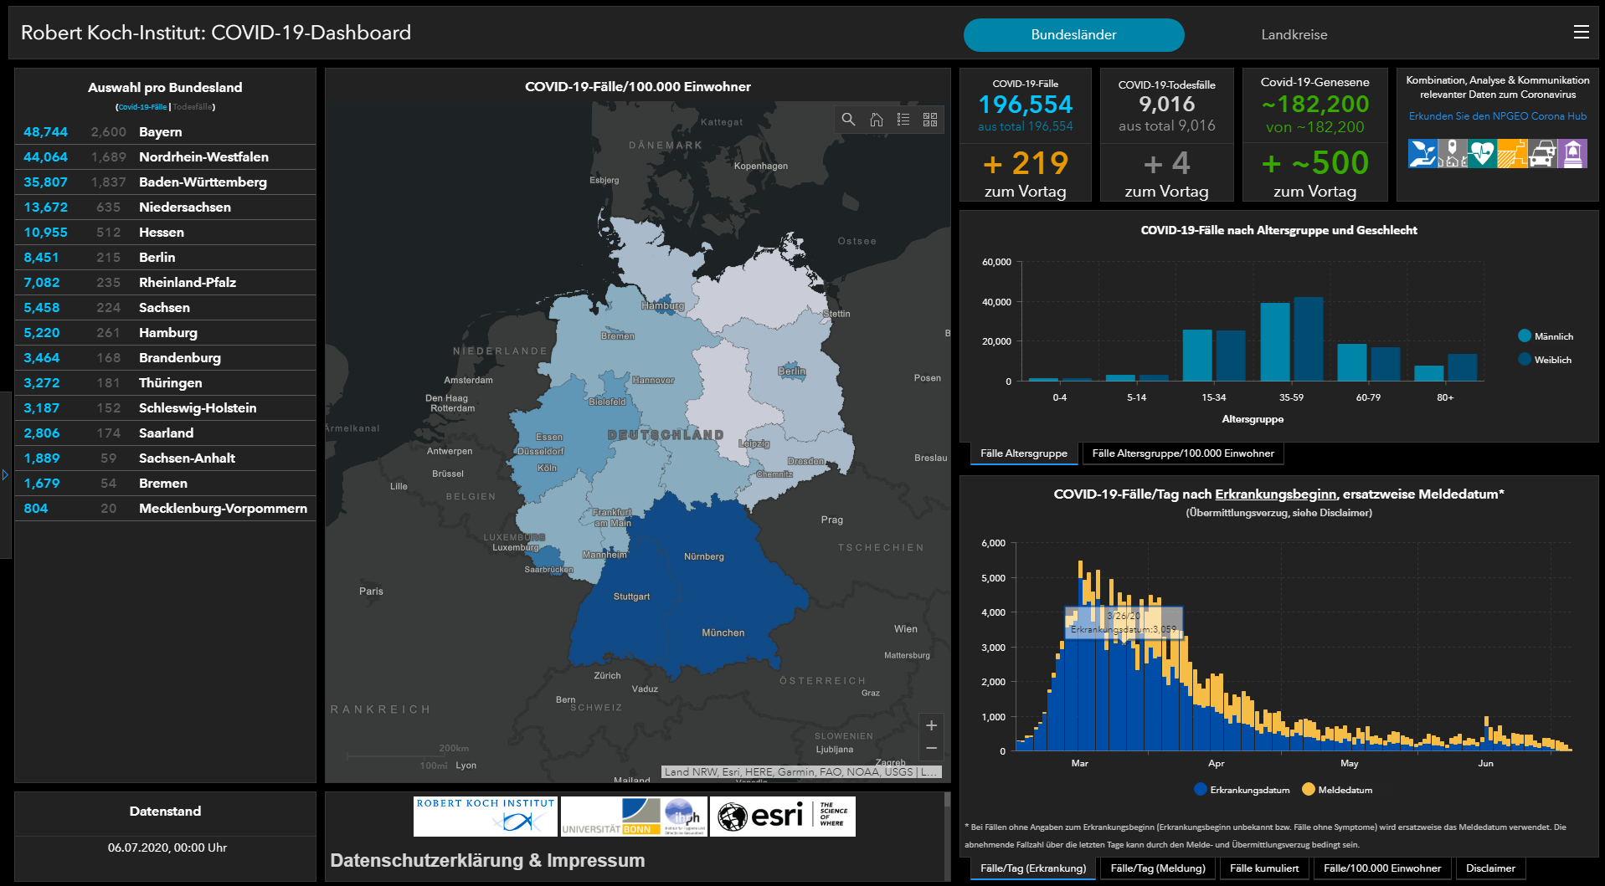This screenshot has width=1605, height=886.
Task: Zoom in on the map
Action: 931,725
